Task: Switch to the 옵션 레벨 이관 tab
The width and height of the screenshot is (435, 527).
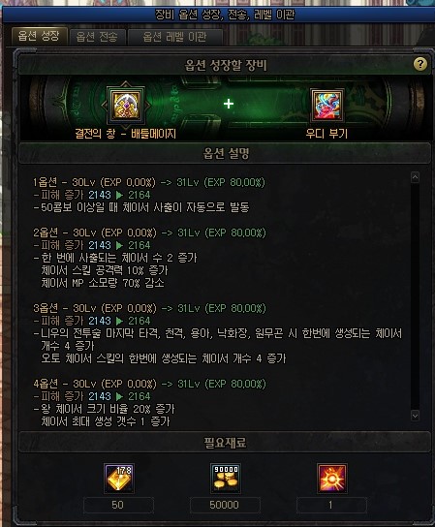Action: [x=174, y=37]
